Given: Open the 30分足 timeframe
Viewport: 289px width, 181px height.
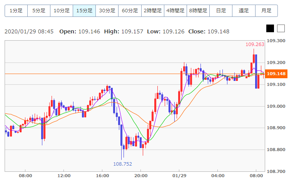Looking at the screenshot, I should pos(107,11).
